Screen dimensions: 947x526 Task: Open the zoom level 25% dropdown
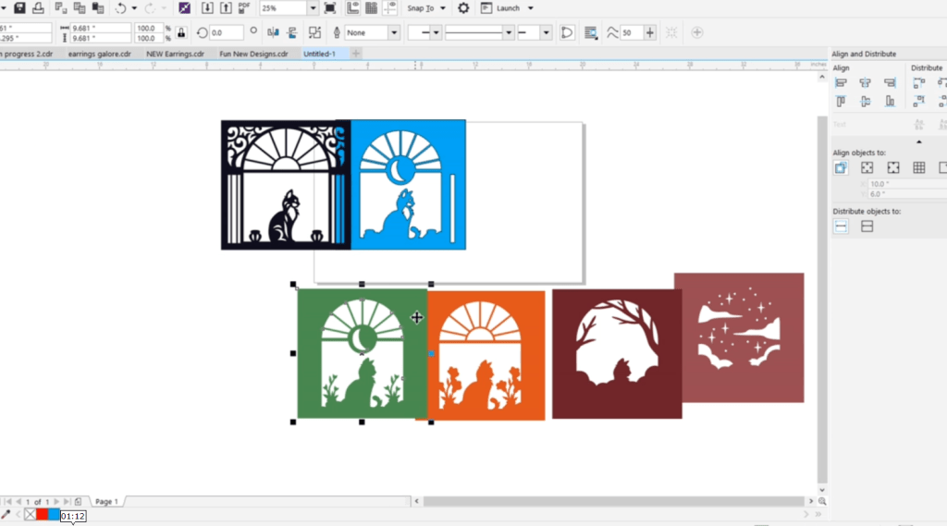click(312, 7)
